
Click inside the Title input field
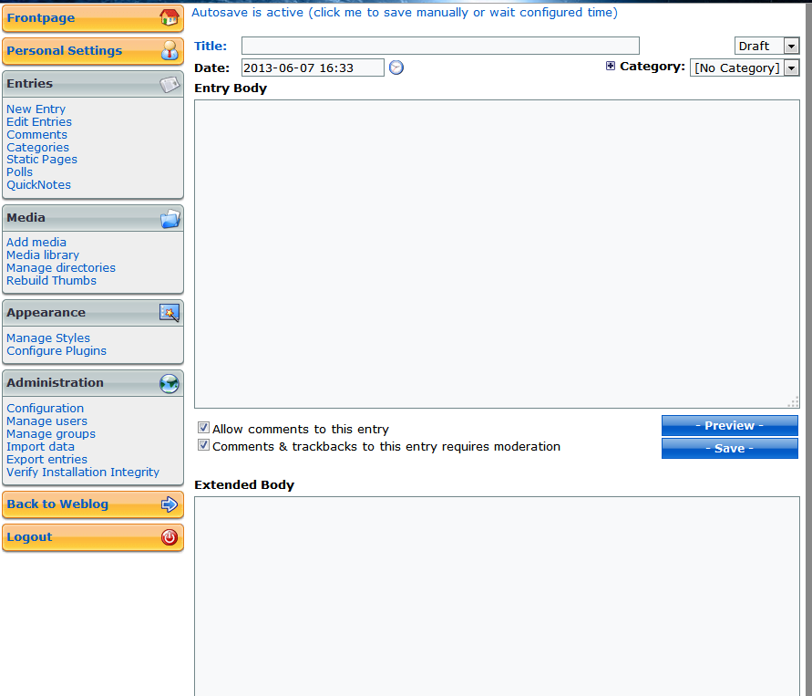pyautogui.click(x=440, y=46)
